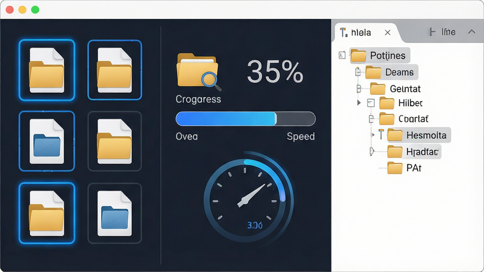484x272 pixels.
Task: Click the folder icon beside Hilbet
Action: pos(387,103)
